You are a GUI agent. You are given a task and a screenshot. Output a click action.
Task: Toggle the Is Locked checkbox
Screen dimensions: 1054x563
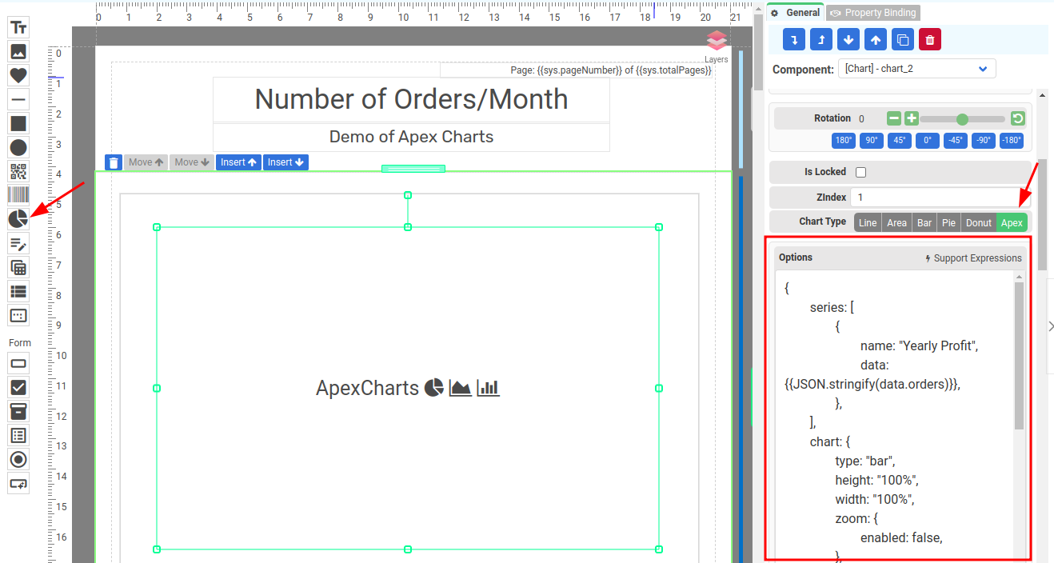(861, 172)
